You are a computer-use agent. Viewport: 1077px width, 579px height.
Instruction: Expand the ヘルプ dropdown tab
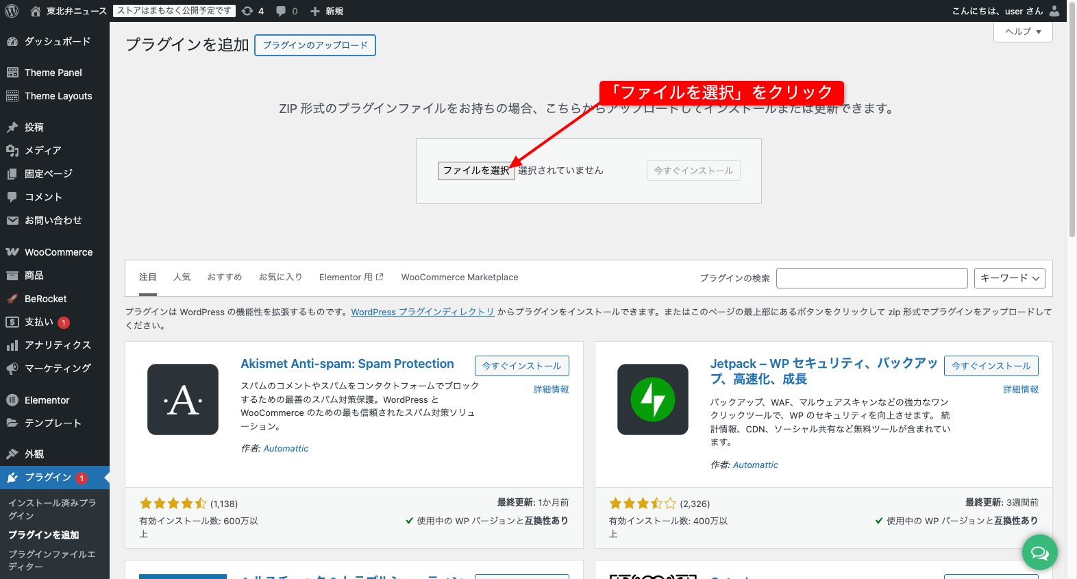tap(1023, 32)
